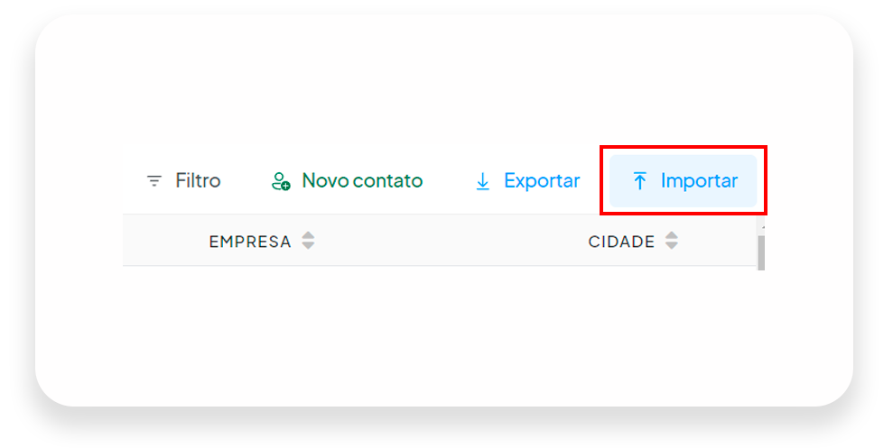Click the filter lines icon beside Filtro

154,181
